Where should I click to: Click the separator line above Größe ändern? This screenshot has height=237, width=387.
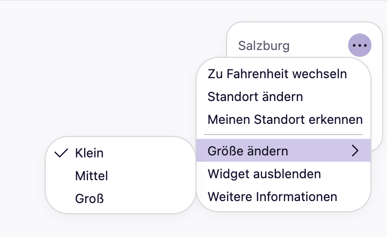tap(283, 135)
